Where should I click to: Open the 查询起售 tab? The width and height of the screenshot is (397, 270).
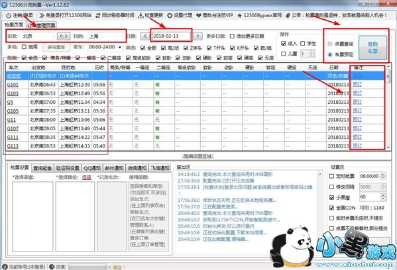[42, 168]
